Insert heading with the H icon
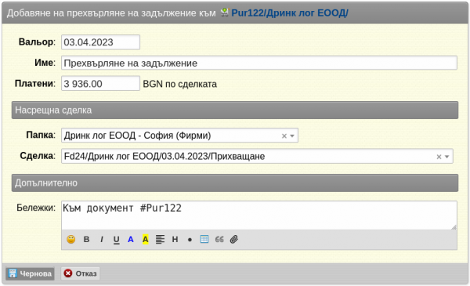Viewport: 470px width, 286px height. click(x=175, y=239)
